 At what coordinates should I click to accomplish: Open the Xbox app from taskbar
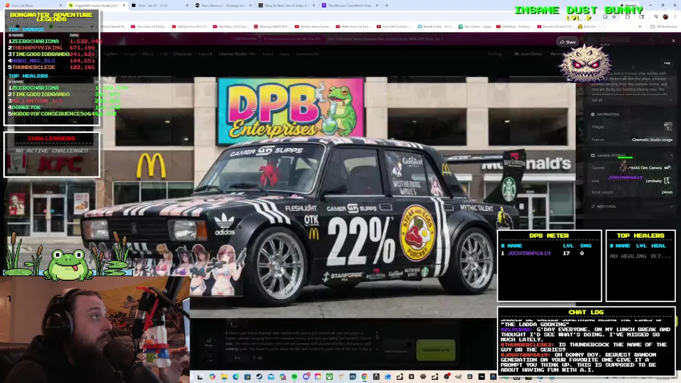coord(329,377)
